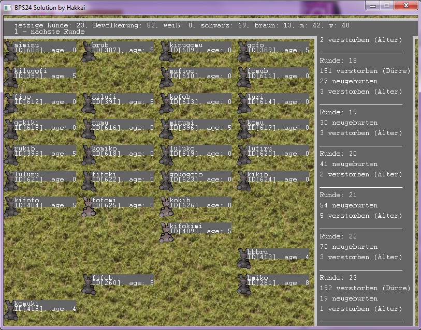Select the brown rabbit fofomi
This screenshot has height=330, width=421.
[x=88, y=206]
